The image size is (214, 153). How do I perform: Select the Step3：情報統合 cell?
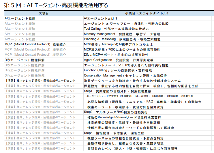[114, 133]
